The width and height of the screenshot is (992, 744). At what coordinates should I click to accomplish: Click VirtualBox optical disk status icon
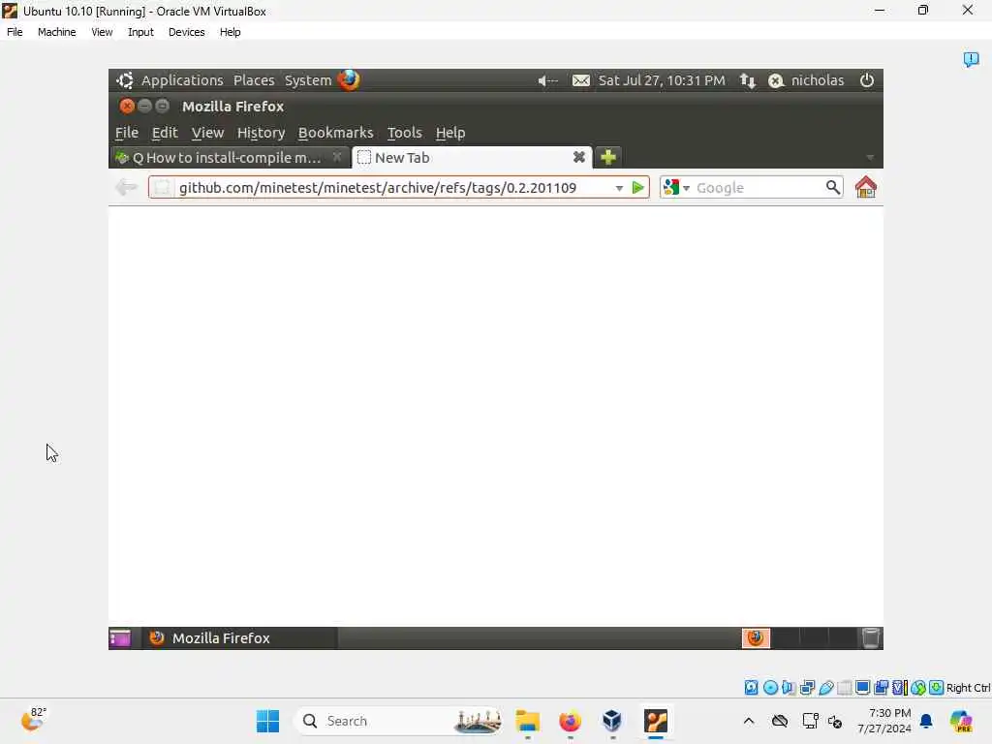click(x=770, y=688)
